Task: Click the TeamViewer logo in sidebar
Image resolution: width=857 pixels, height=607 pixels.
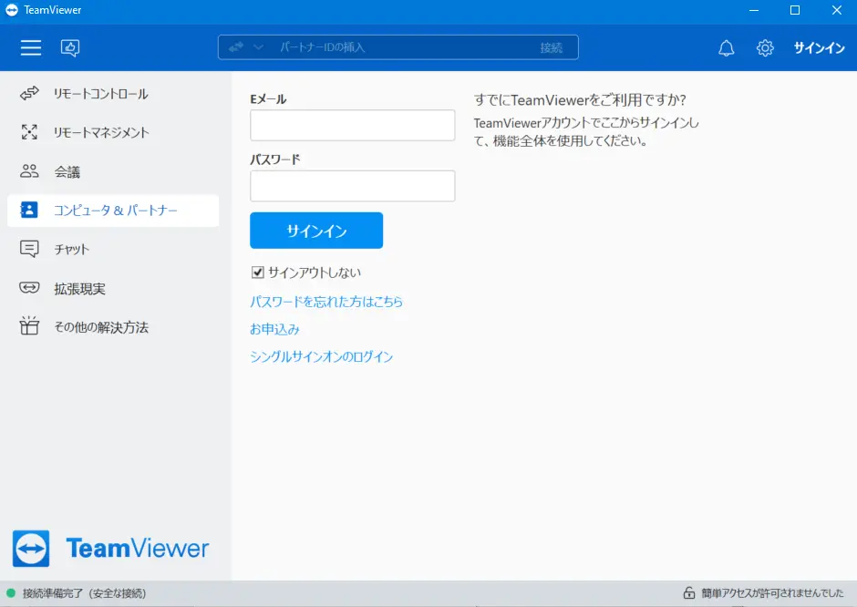Action: [111, 549]
